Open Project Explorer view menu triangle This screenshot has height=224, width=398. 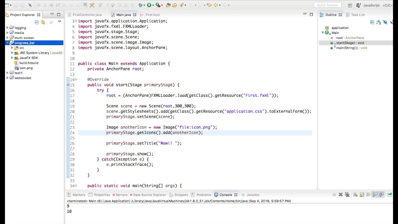tap(59, 22)
